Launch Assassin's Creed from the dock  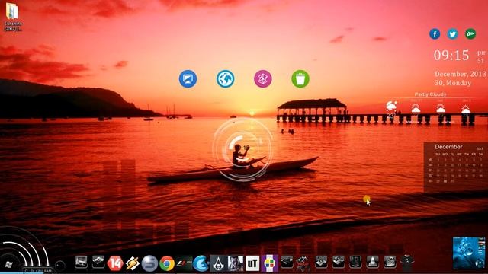click(x=218, y=263)
